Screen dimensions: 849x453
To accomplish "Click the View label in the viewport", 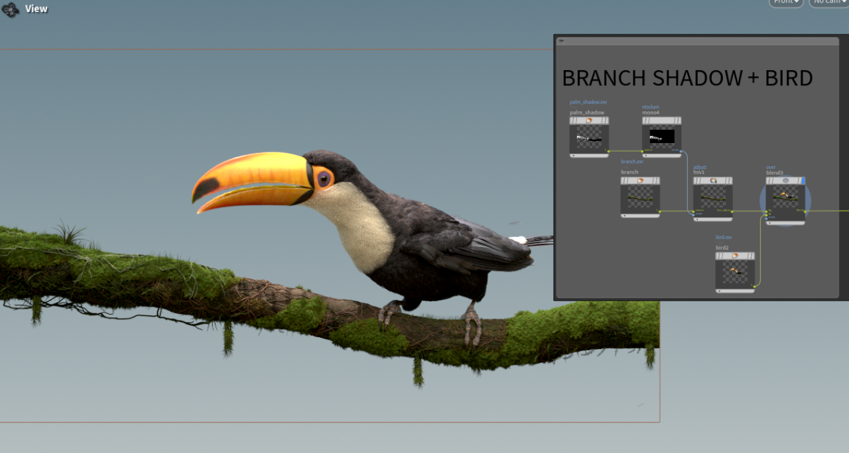I will [36, 9].
